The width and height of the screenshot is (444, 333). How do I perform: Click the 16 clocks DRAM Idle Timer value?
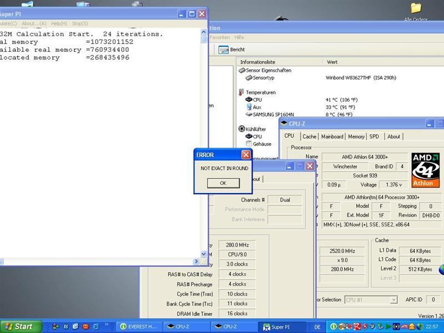click(x=237, y=314)
